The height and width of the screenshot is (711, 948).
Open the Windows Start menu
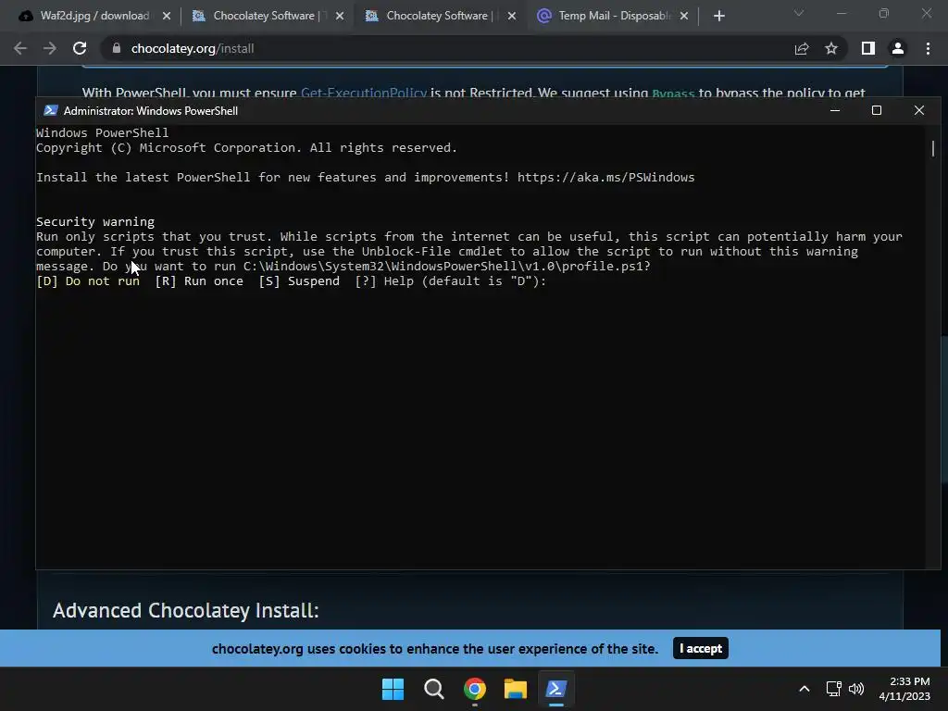click(393, 689)
